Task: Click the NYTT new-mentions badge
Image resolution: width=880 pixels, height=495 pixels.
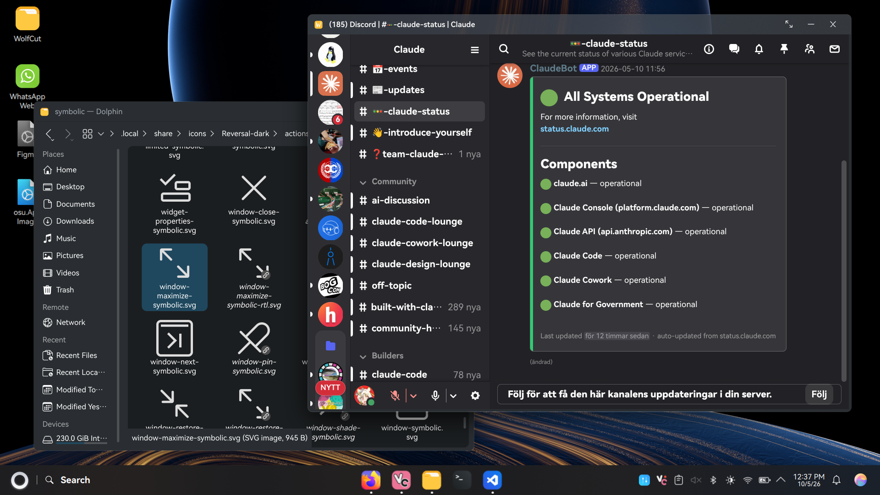Action: coord(330,387)
